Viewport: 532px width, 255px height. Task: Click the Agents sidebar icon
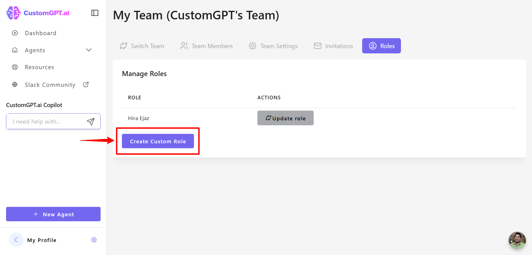point(15,50)
